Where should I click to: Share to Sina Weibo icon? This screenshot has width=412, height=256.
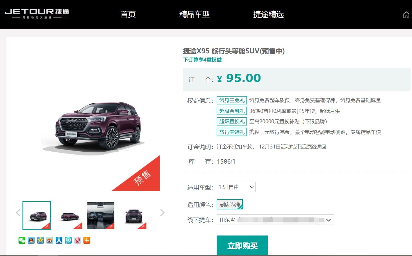pyautogui.click(x=50, y=240)
